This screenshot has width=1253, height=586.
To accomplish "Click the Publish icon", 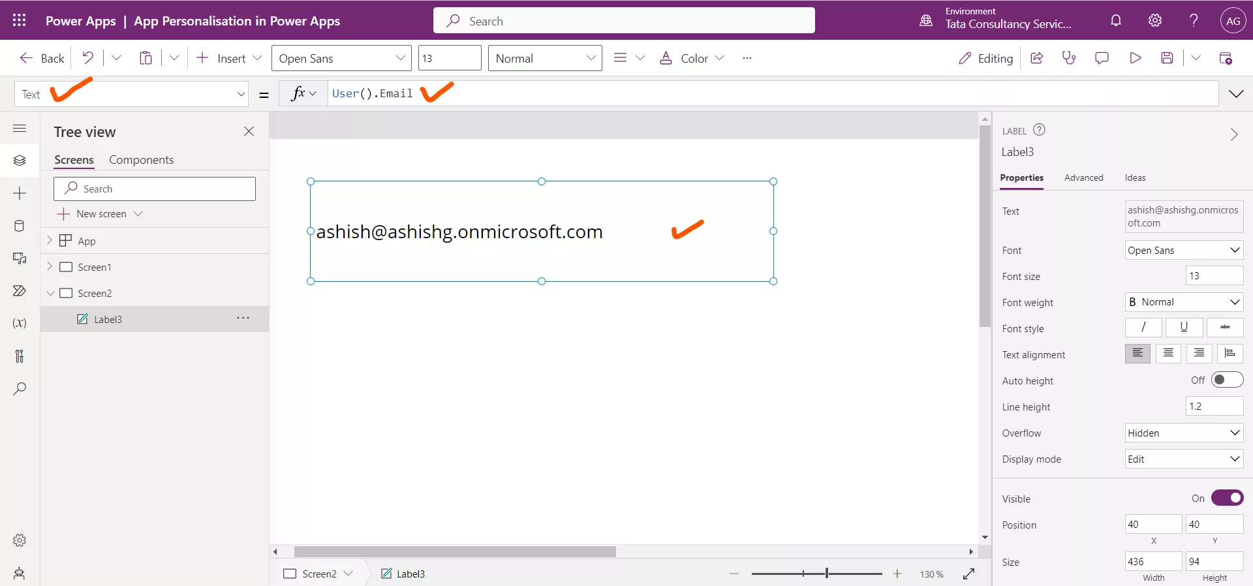I will tap(1226, 58).
